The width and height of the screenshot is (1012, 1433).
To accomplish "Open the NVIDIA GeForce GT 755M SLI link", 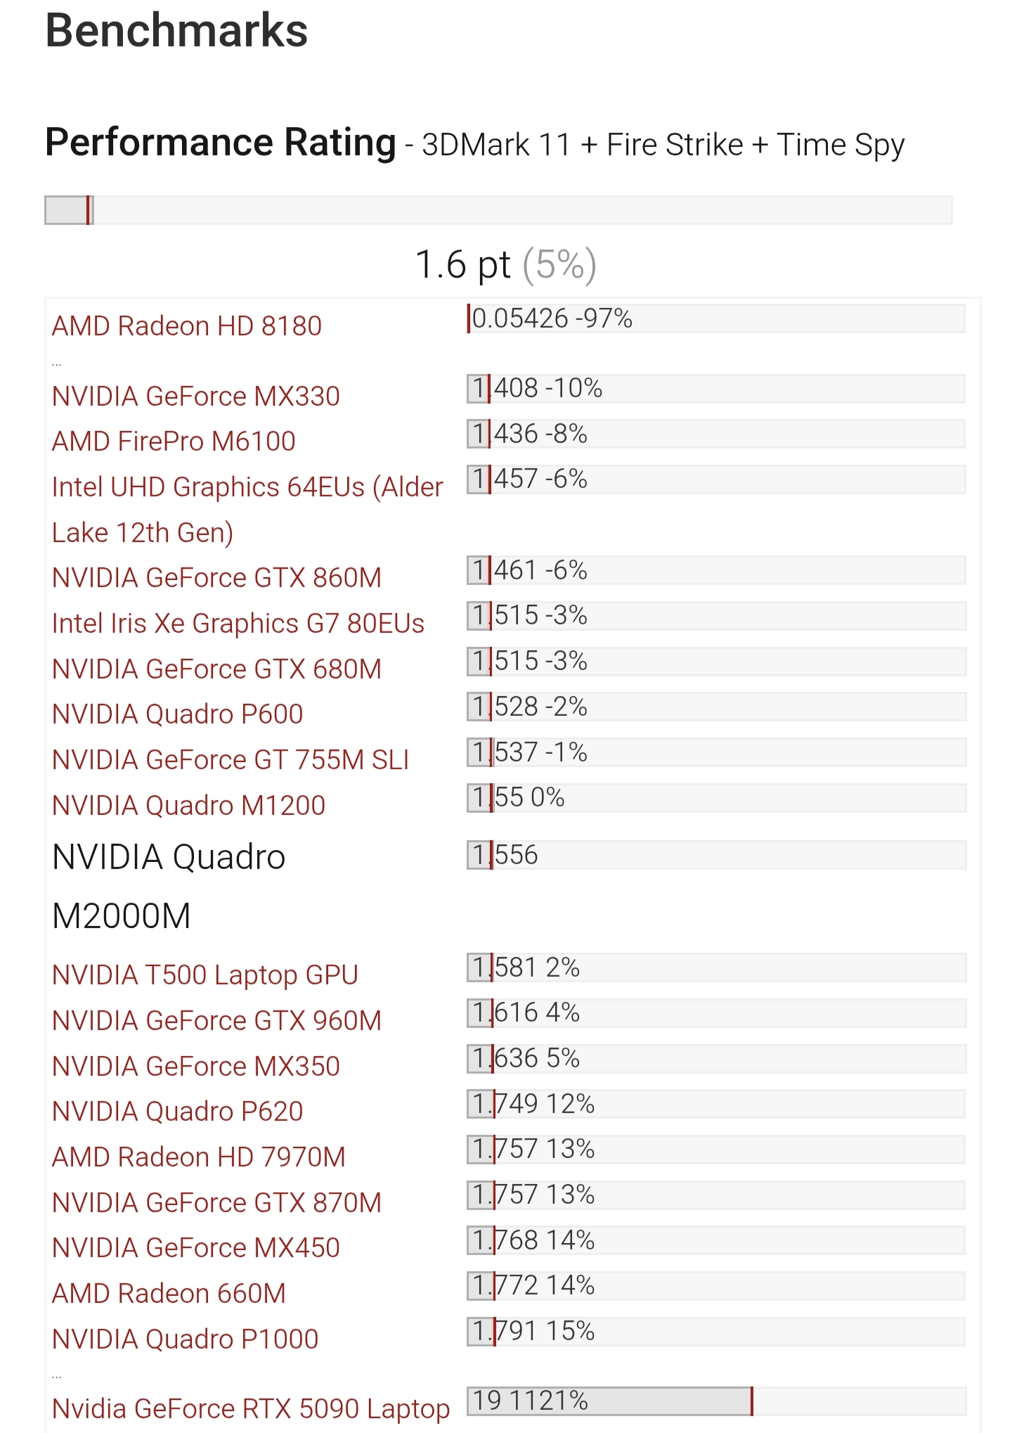I will click(x=230, y=760).
